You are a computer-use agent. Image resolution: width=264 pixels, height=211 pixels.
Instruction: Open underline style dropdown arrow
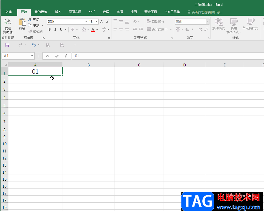[66, 30]
